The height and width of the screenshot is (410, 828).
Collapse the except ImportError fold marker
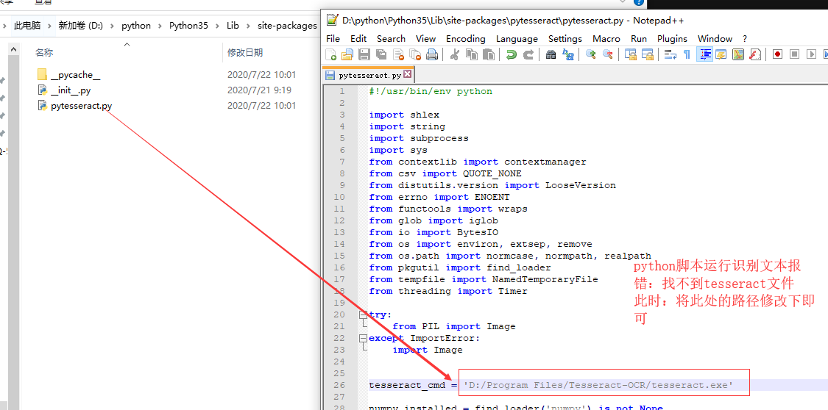[364, 338]
